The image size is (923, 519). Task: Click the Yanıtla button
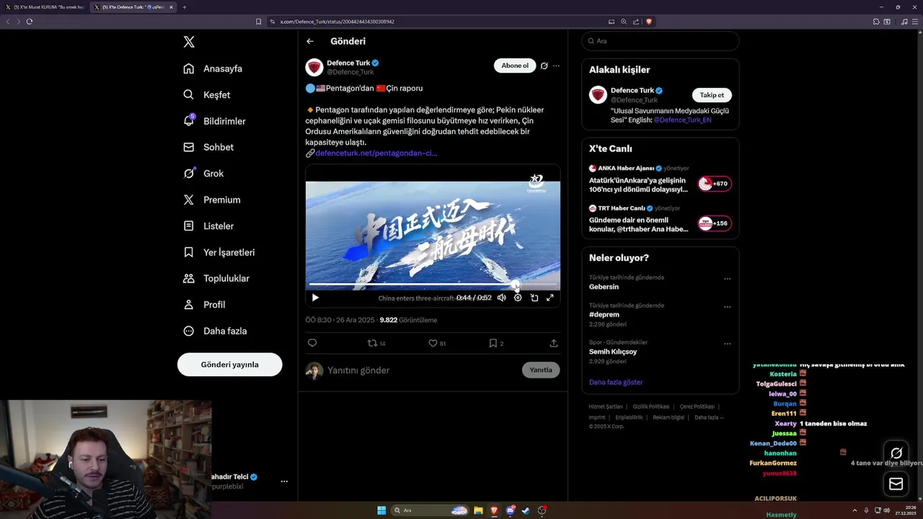(541, 370)
